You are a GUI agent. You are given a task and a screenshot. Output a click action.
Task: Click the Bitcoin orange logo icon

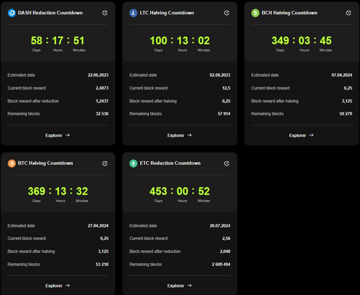(x=12, y=163)
